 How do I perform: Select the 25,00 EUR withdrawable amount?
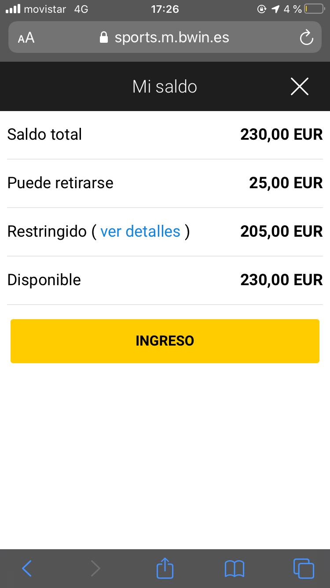pyautogui.click(x=286, y=183)
